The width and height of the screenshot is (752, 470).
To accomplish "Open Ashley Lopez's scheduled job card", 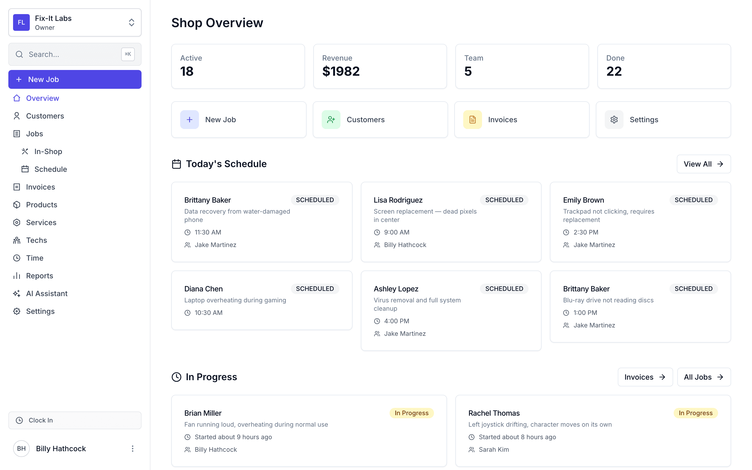I will [451, 310].
